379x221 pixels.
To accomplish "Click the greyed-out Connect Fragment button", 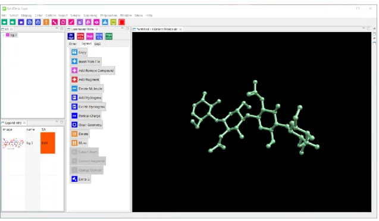I will [88, 161].
